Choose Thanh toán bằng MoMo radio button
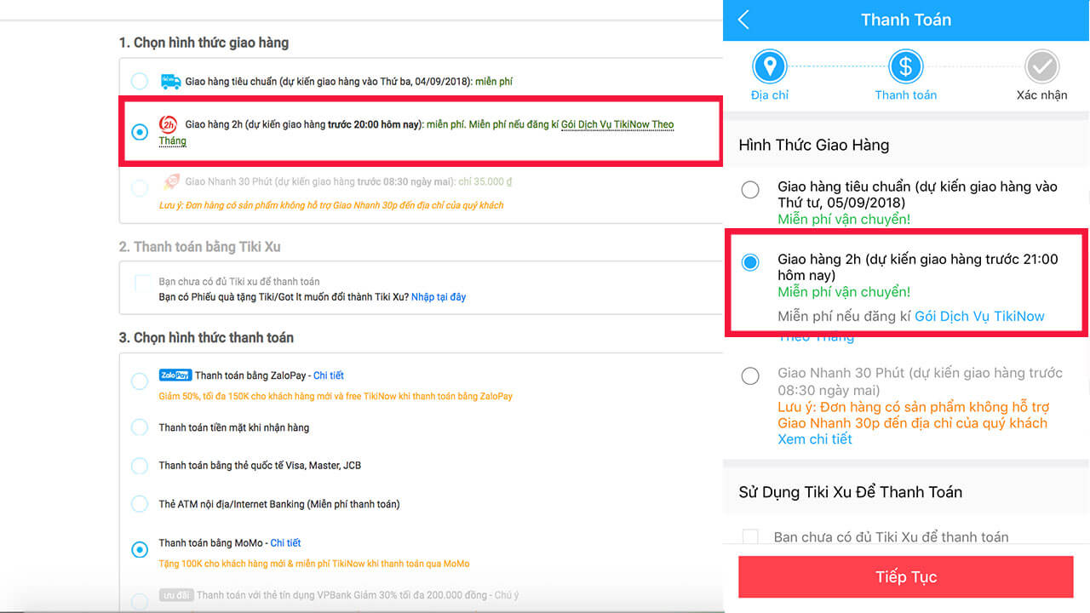This screenshot has width=1090, height=613. coord(140,550)
